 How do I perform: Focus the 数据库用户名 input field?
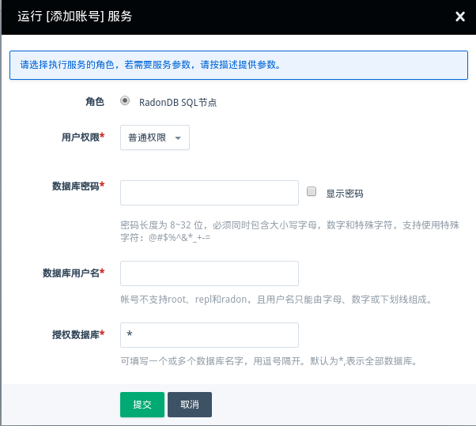click(x=209, y=273)
